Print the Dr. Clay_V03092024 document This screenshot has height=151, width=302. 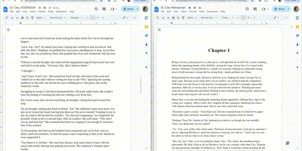coord(22,18)
